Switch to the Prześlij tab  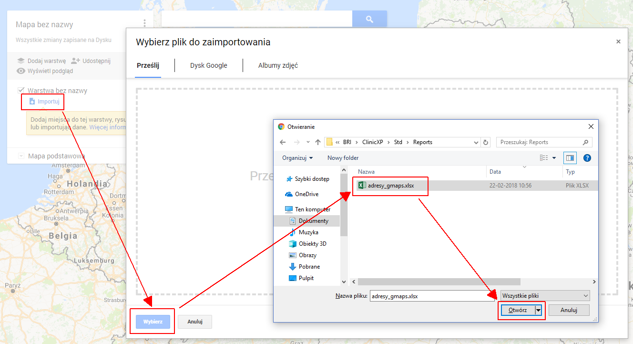[148, 65]
